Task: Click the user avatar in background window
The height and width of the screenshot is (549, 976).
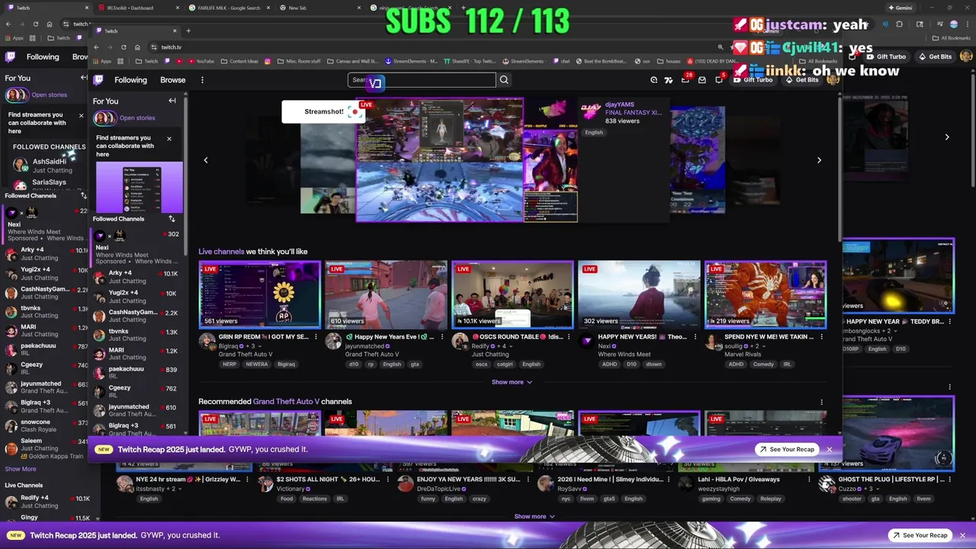Action: pos(966,56)
